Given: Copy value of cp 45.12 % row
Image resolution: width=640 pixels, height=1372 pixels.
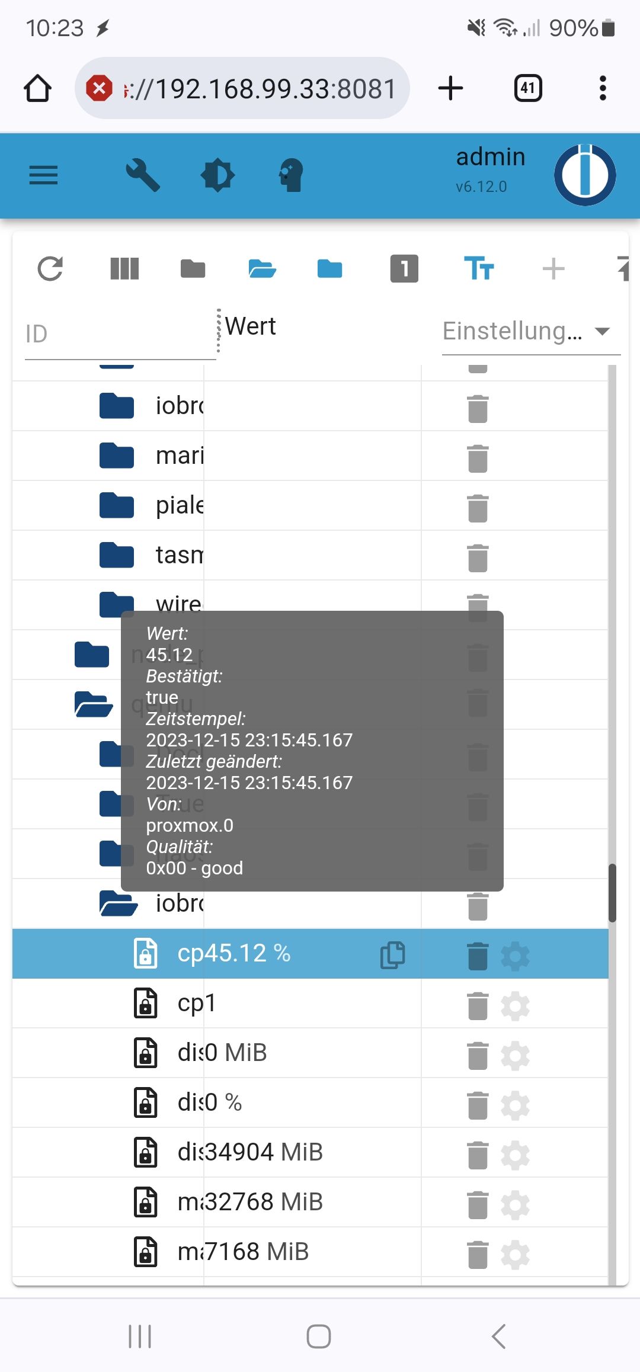Looking at the screenshot, I should [393, 955].
